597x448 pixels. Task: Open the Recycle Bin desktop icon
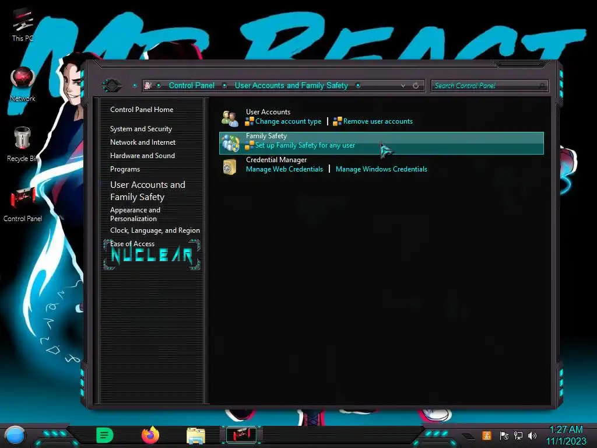23,144
